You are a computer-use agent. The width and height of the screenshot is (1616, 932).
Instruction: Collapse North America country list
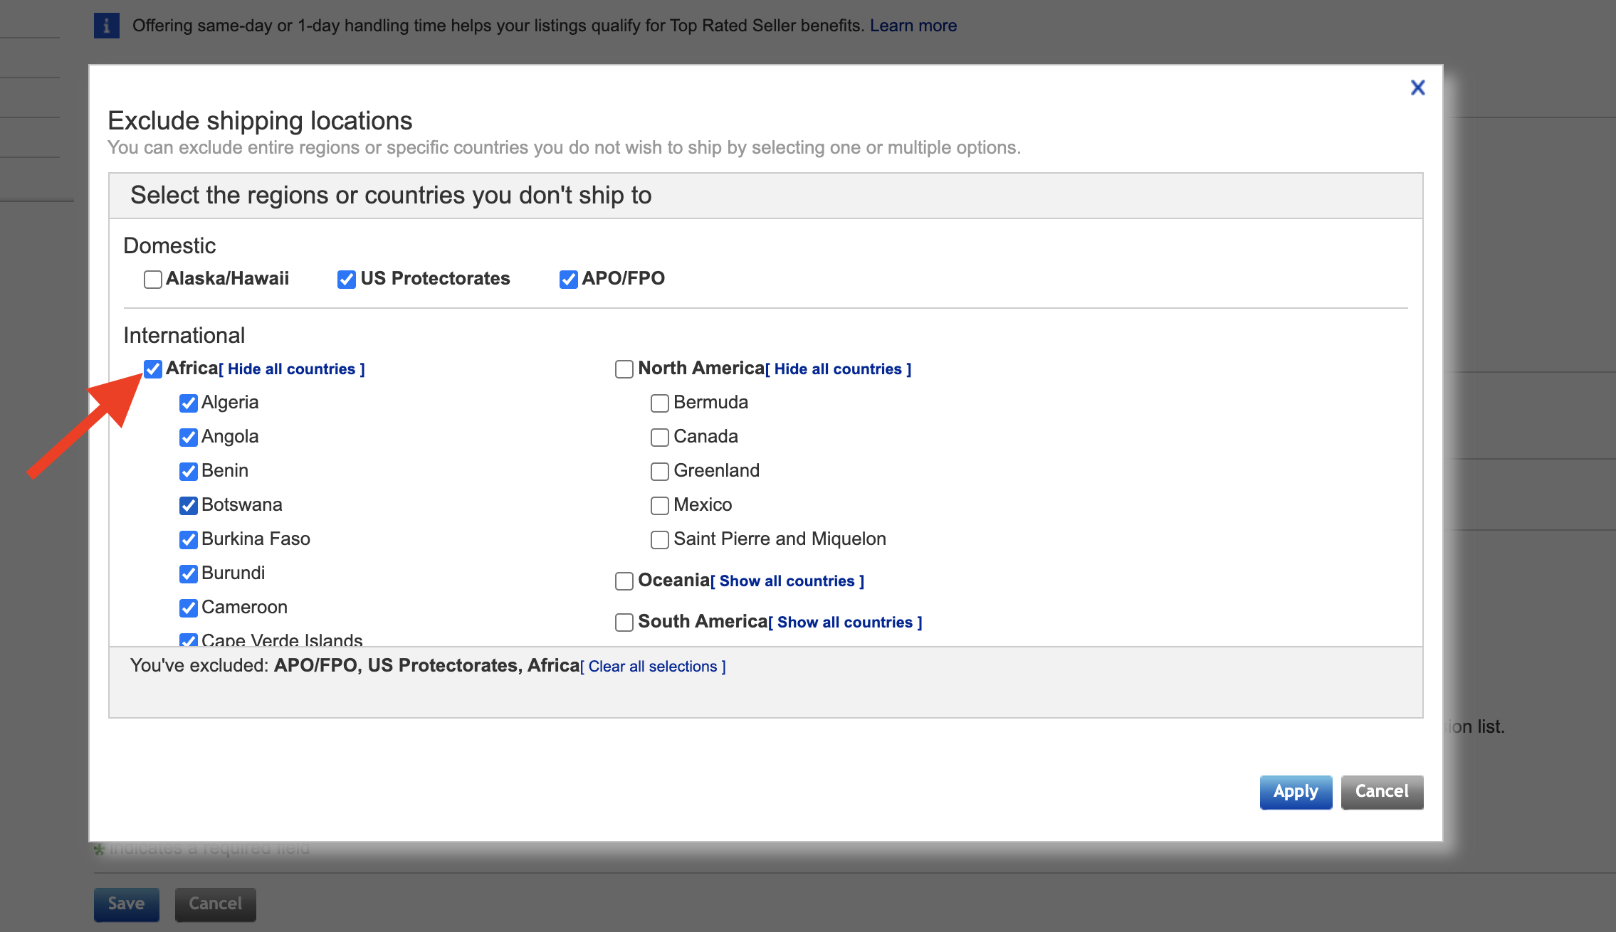pos(838,369)
